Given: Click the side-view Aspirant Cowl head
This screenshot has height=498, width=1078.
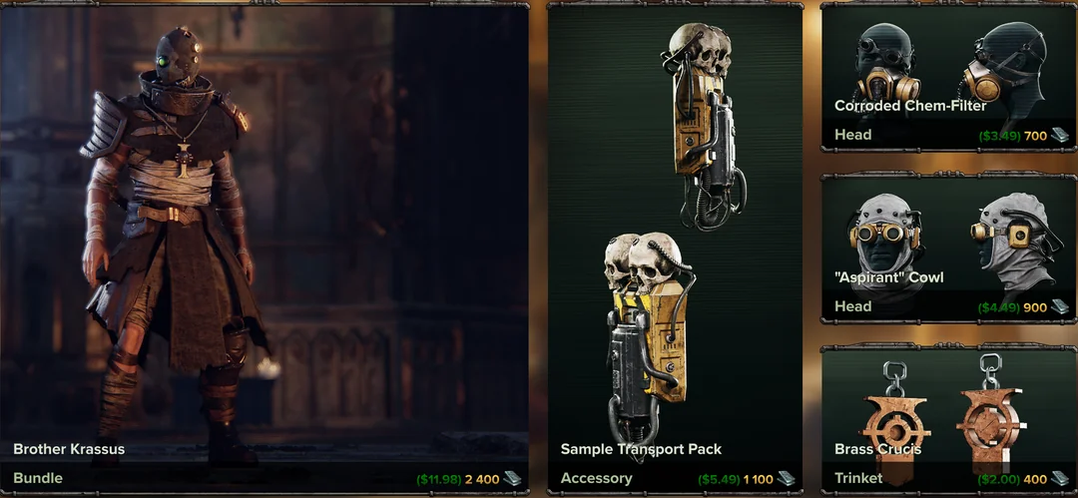Looking at the screenshot, I should point(1014,241).
